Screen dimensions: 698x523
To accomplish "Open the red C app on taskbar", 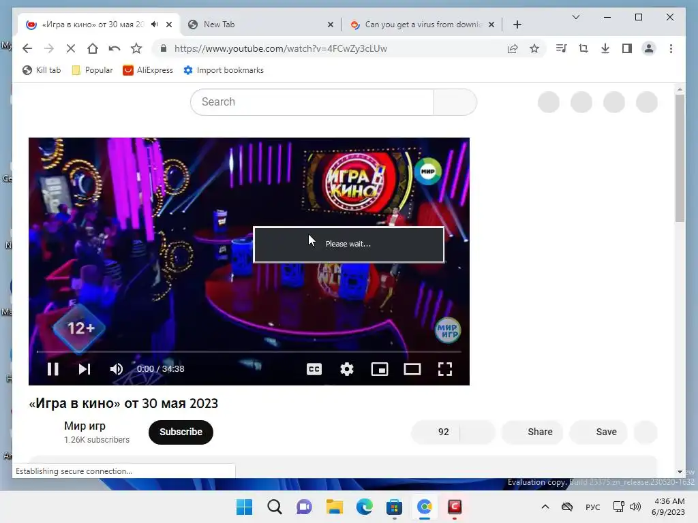I will click(x=455, y=507).
